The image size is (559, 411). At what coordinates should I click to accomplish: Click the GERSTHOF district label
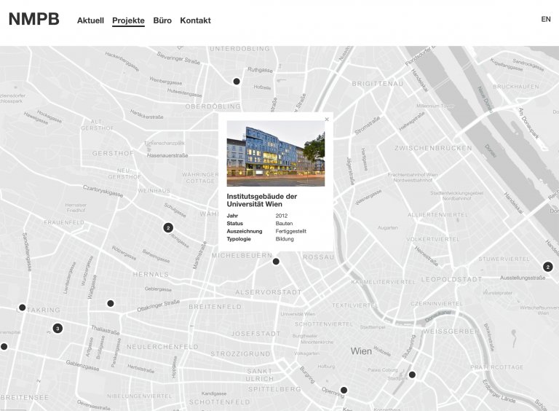tap(113, 153)
